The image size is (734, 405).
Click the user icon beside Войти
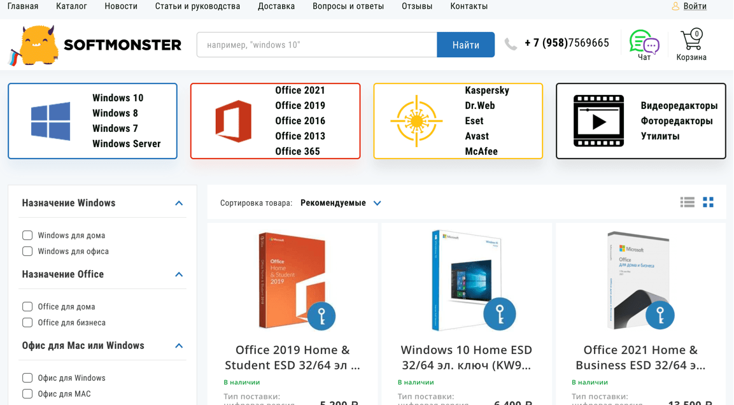[675, 6]
